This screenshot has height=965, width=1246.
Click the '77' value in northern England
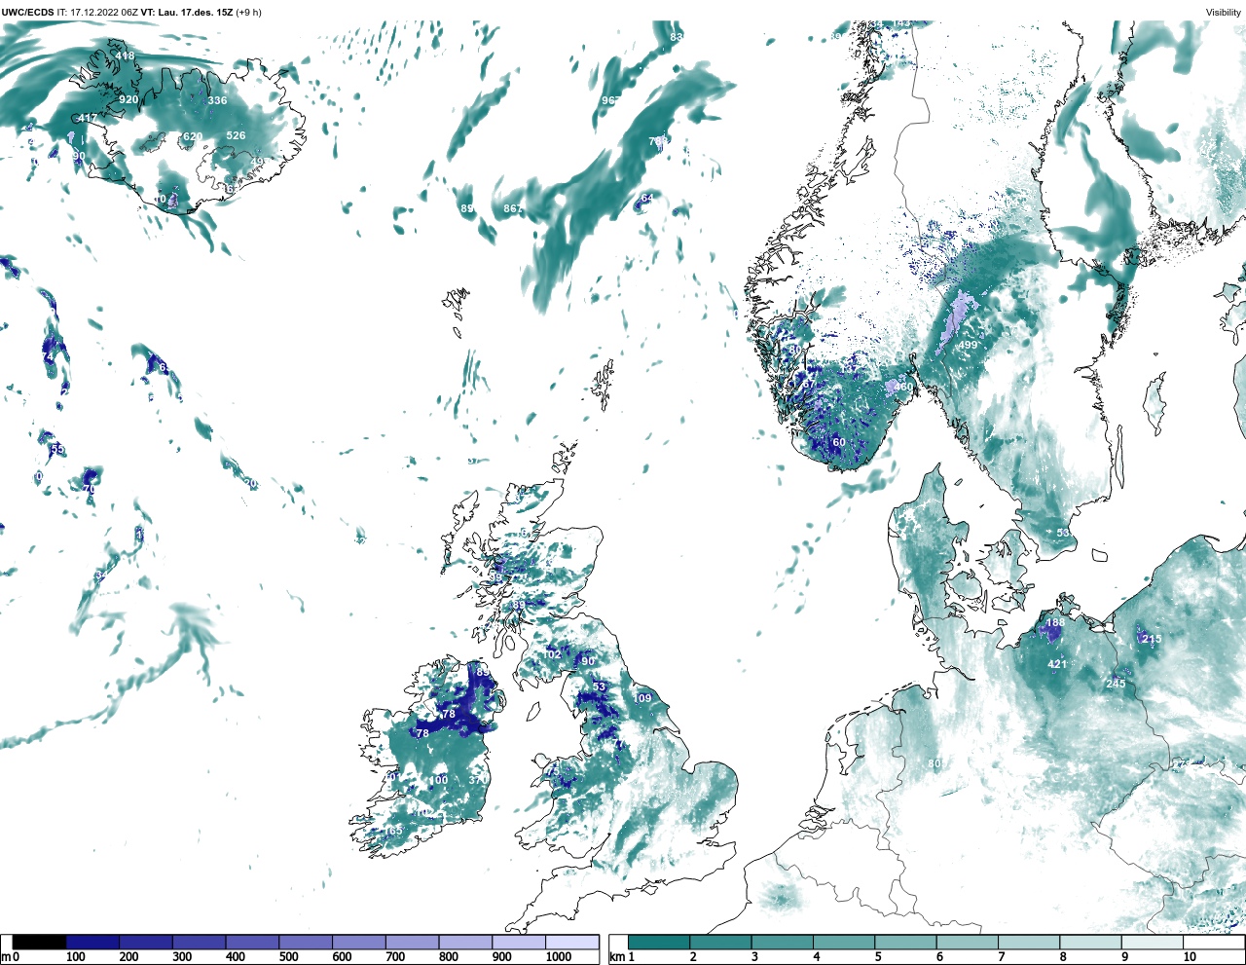[617, 744]
